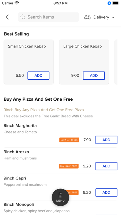Add Large Chicken Kebab to order

coord(94,76)
